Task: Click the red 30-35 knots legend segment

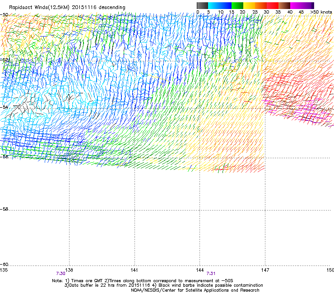Action: click(x=273, y=5)
